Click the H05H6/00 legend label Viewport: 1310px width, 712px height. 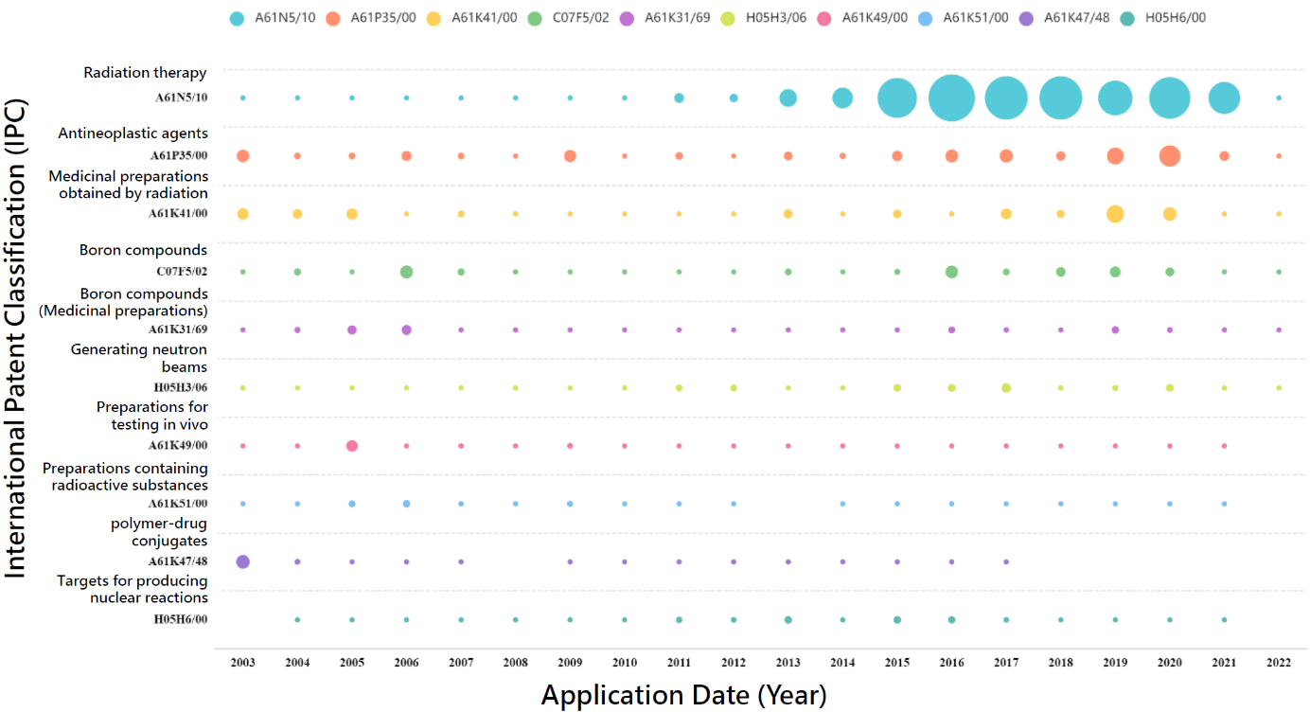point(1176,18)
